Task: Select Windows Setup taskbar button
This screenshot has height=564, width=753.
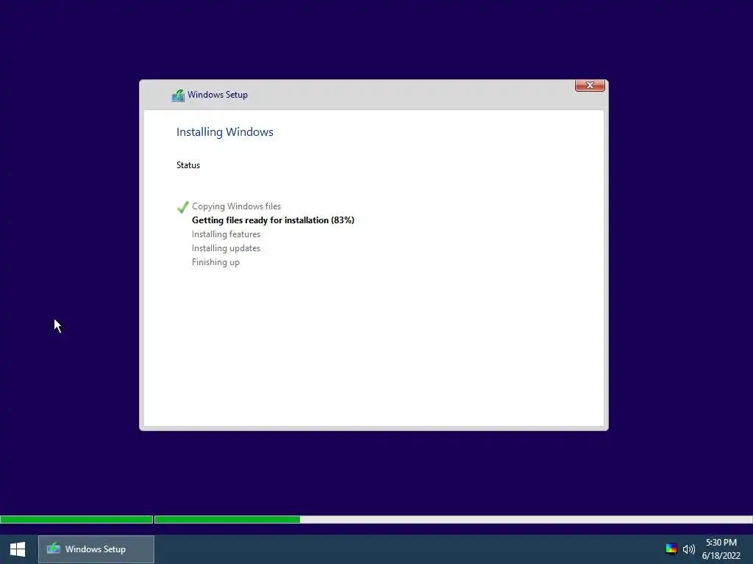Action: pos(96,549)
